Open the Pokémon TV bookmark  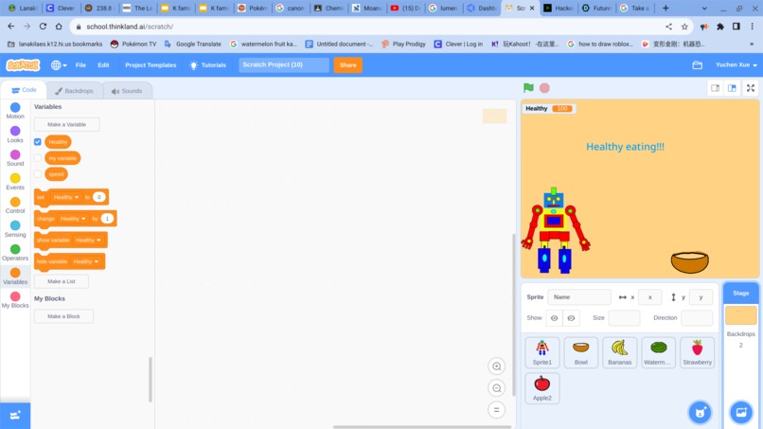pos(133,44)
